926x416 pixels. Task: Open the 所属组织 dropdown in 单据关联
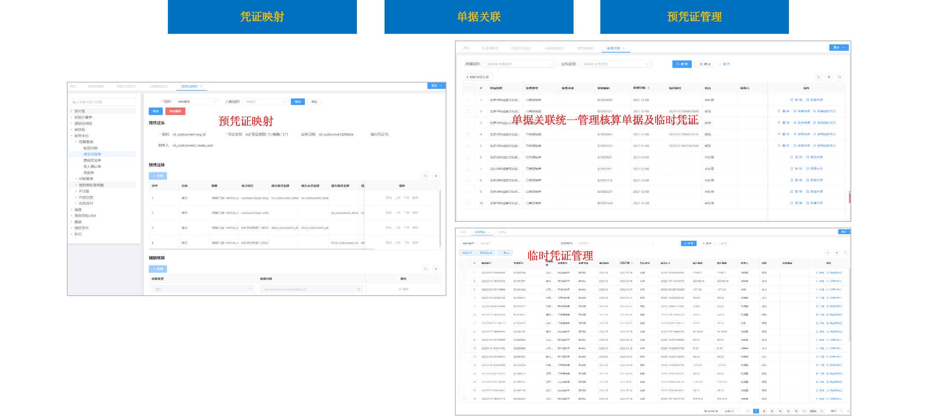(520, 64)
